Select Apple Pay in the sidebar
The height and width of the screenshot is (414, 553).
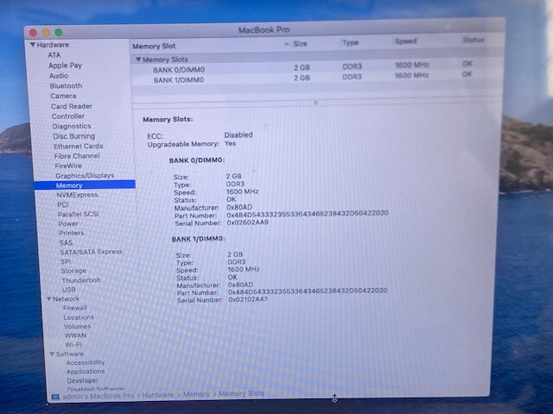[x=66, y=66]
